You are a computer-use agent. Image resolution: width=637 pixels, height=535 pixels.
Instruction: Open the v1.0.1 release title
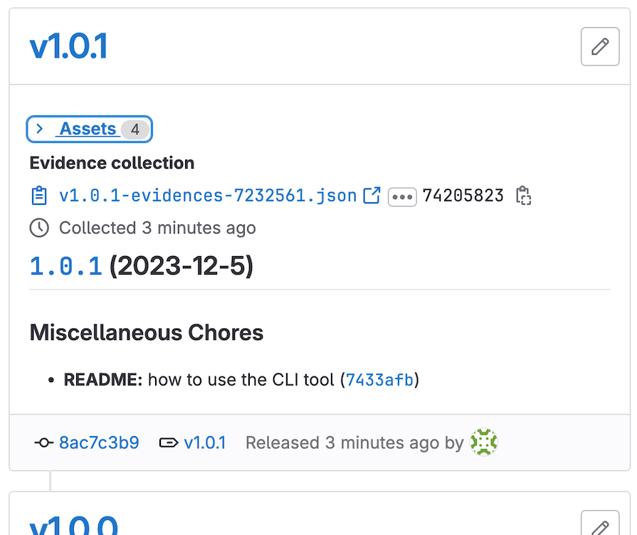(68, 45)
